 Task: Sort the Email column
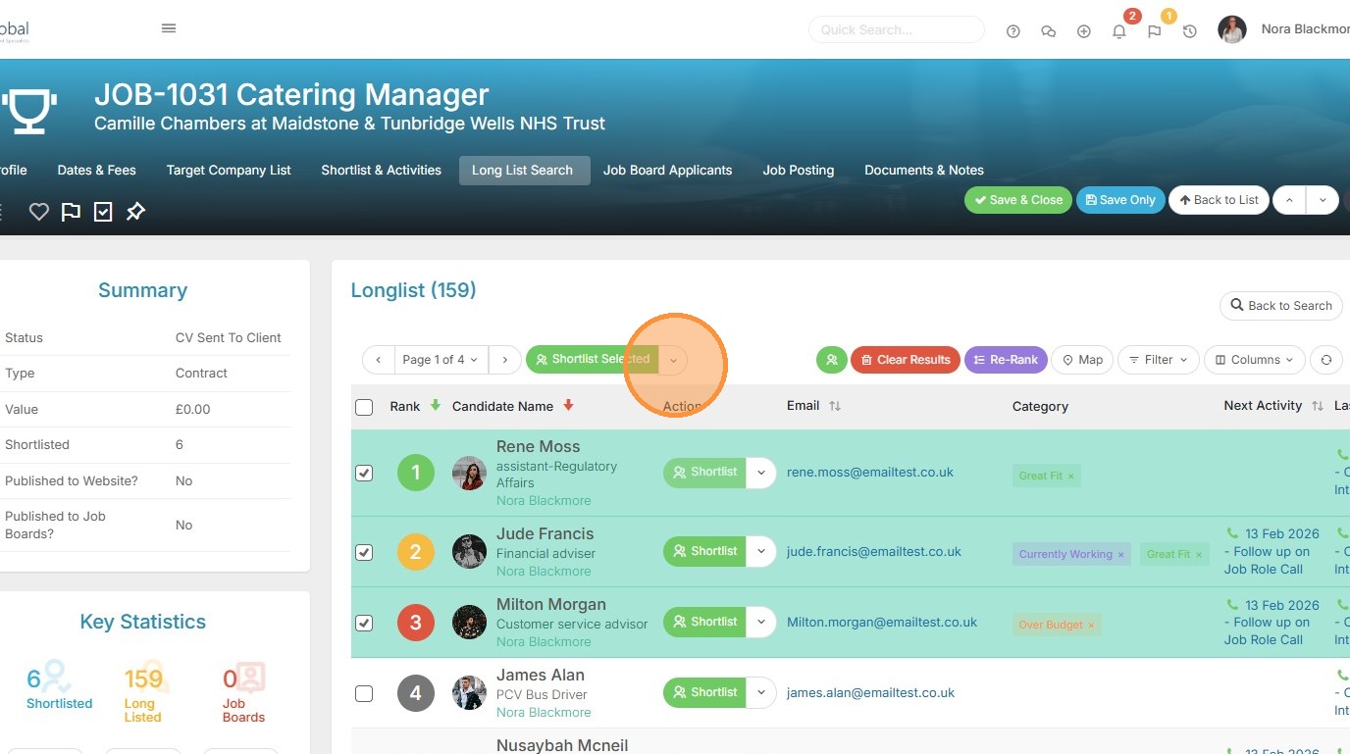(x=835, y=406)
